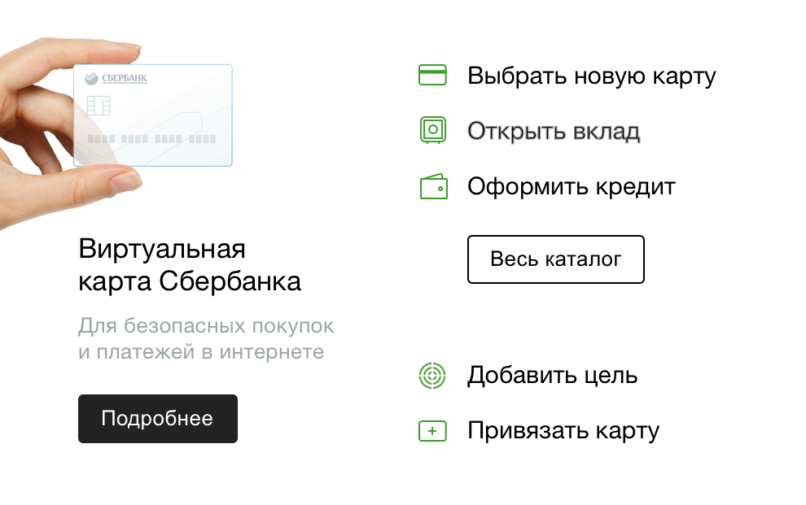Viewport: 806px width, 505px height.
Task: Choose the Добавить цель option
Action: click(553, 376)
